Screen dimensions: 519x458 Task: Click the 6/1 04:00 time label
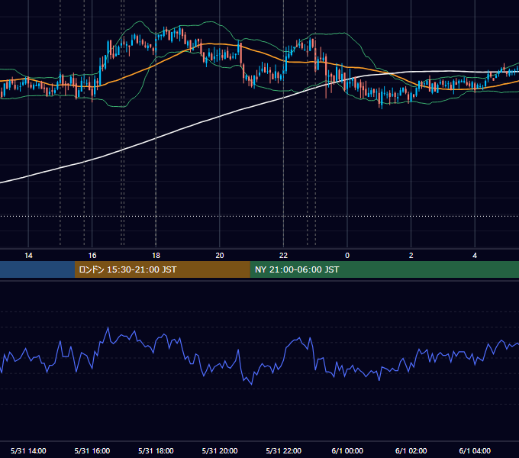tap(475, 450)
